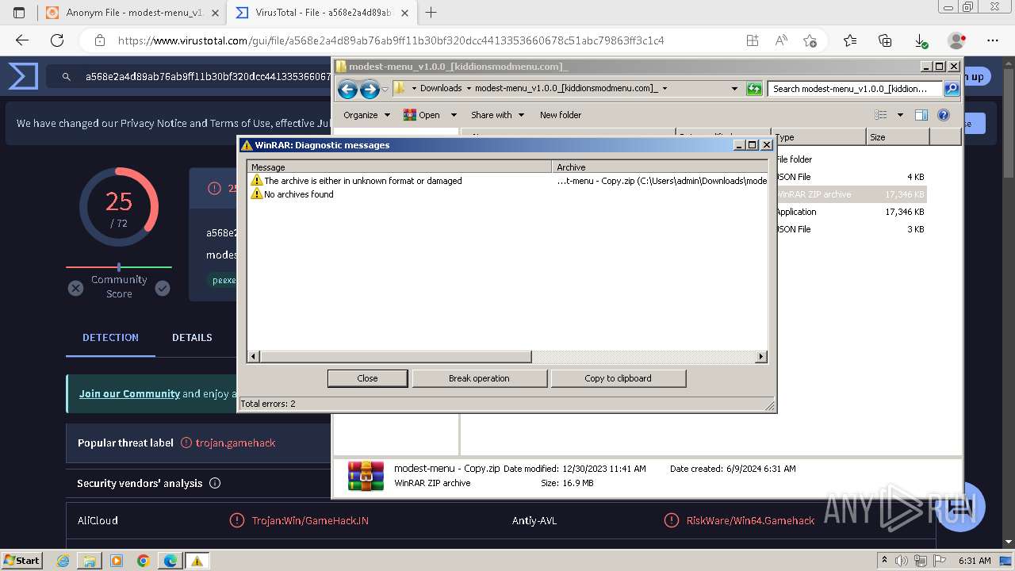This screenshot has height=571, width=1015.
Task: Focus the VirusTotal hash search field
Action: pos(208,77)
